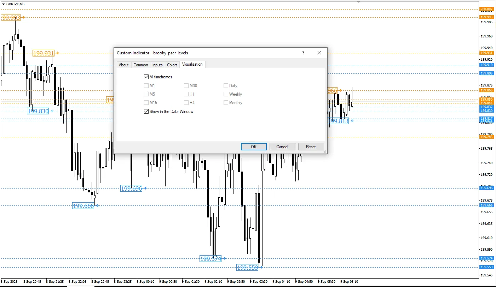
Task: Click the 199.830 blue level label on chart
Action: point(38,111)
